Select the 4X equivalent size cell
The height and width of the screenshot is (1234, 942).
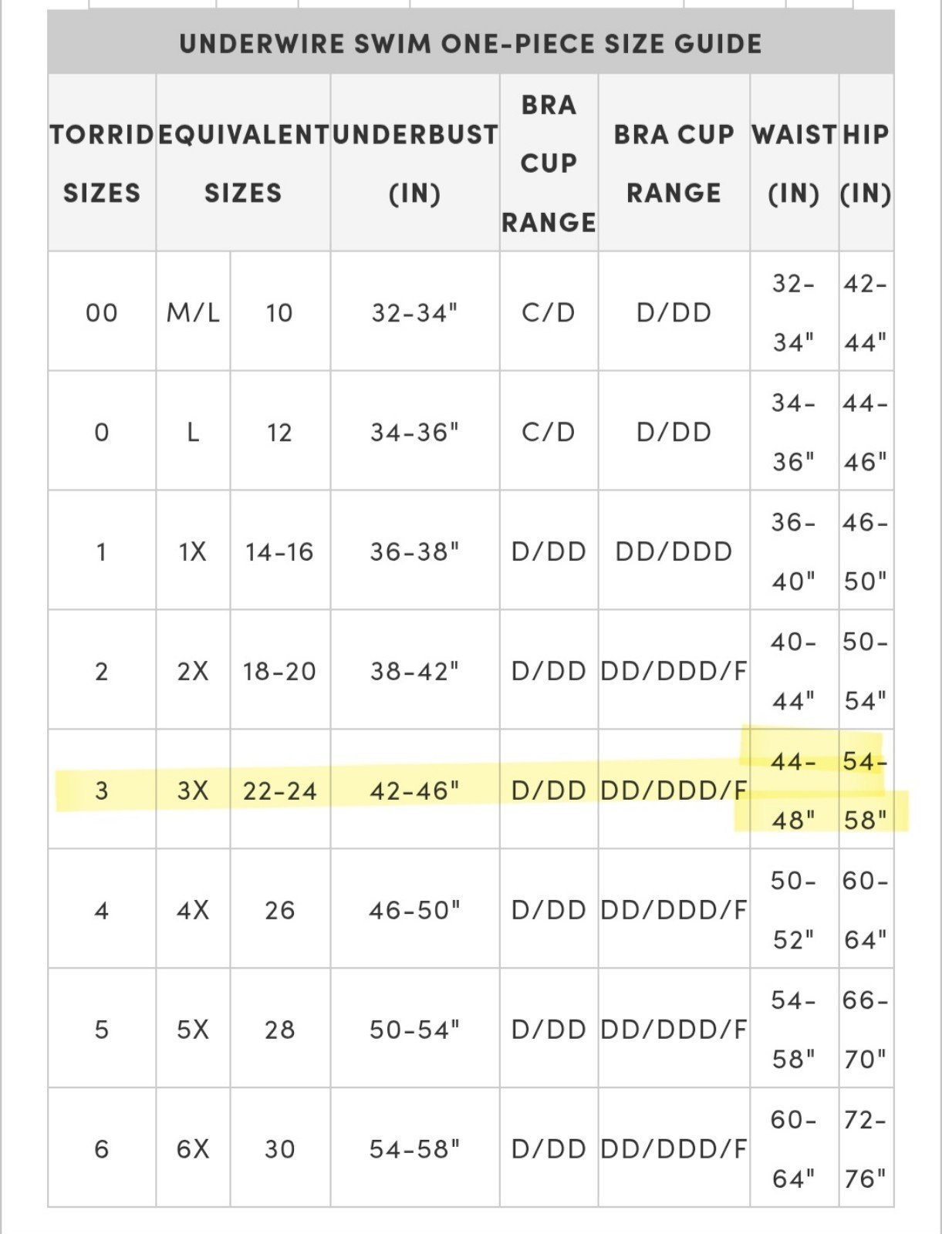coord(193,909)
